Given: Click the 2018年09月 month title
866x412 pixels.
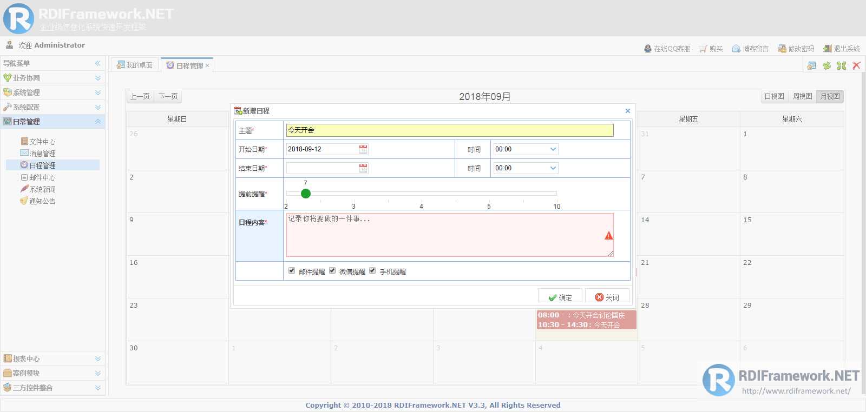Looking at the screenshot, I should [485, 97].
